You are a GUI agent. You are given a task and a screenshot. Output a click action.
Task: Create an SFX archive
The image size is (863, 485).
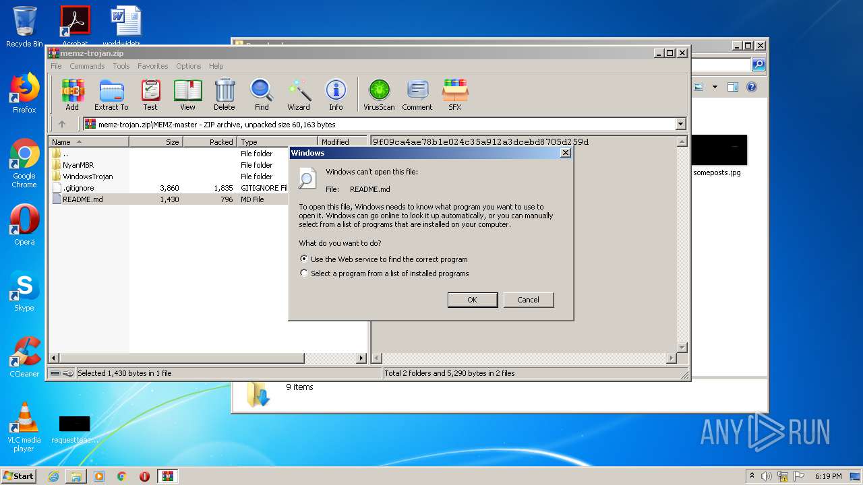pyautogui.click(x=455, y=95)
